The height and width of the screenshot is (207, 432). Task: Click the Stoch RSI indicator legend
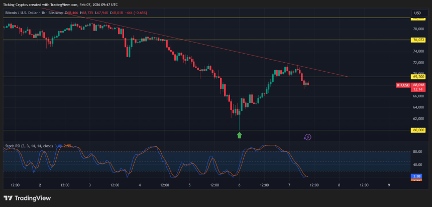pos(29,146)
